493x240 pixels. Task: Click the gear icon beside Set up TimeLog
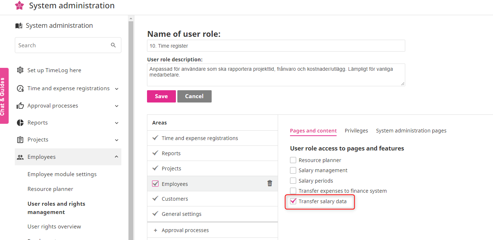(20, 70)
